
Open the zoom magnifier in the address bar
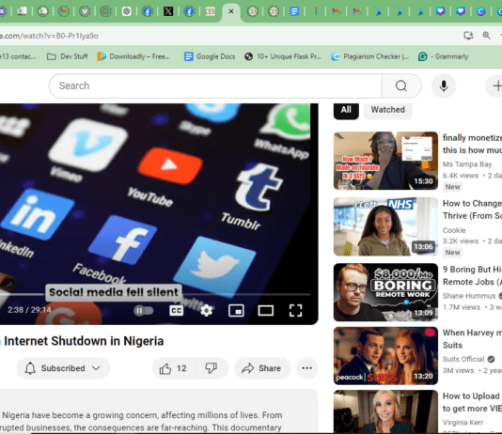click(x=487, y=36)
